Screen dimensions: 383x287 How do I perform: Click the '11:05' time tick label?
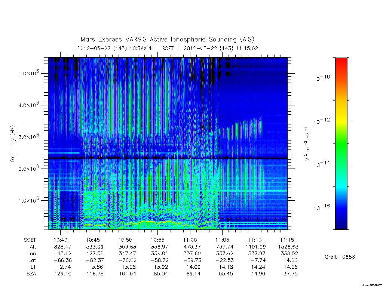[222, 240]
